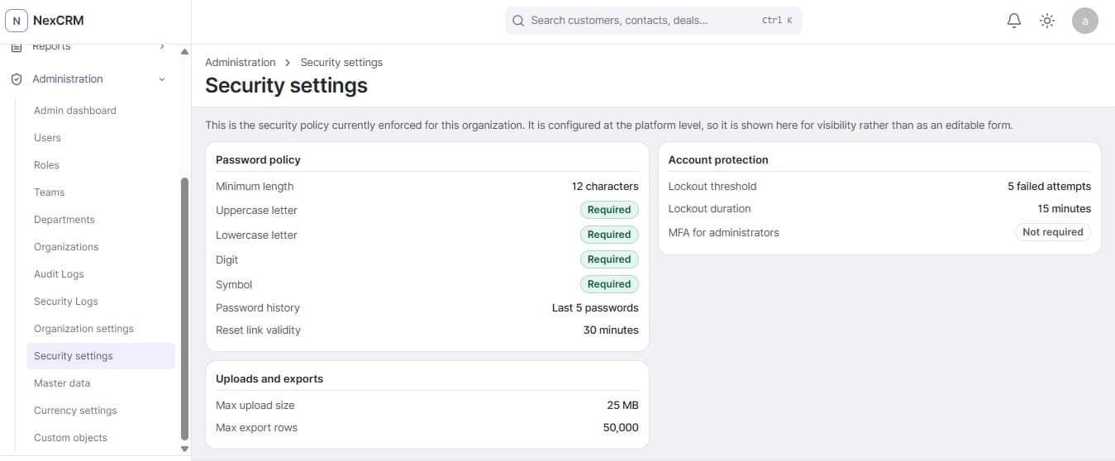This screenshot has height=461, width=1115.
Task: Click the Account protection heading
Action: pyautogui.click(x=718, y=160)
